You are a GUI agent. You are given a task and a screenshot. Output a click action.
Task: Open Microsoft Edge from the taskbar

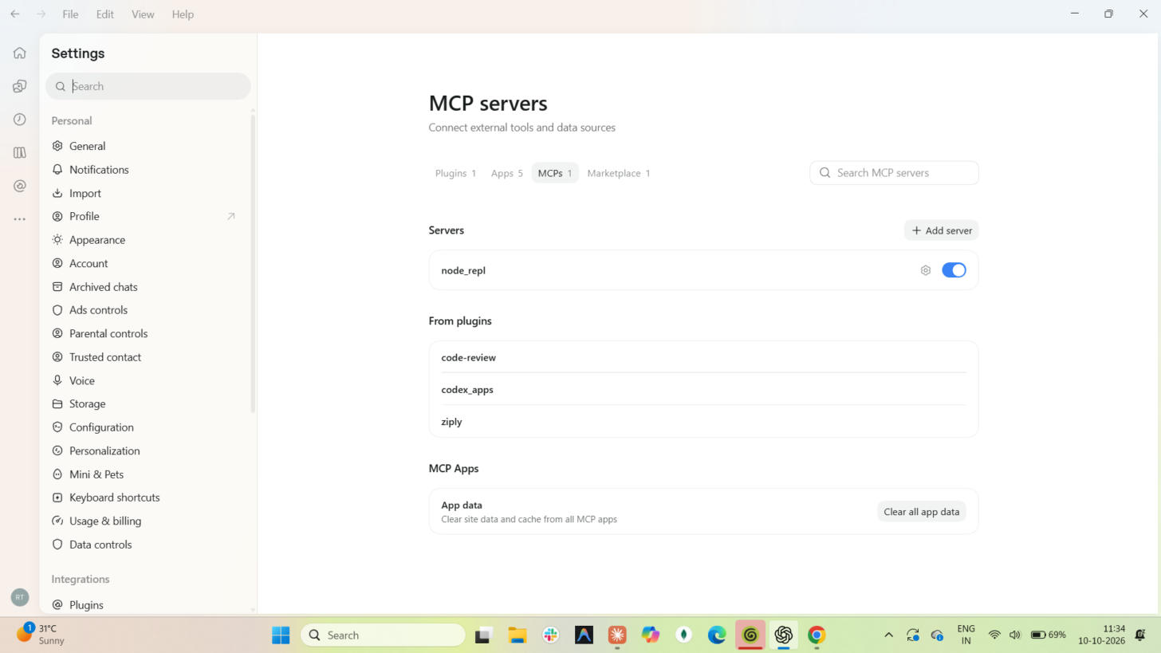(717, 635)
